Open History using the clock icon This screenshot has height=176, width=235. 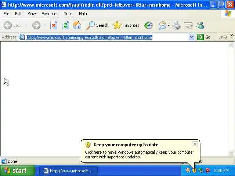point(148,25)
